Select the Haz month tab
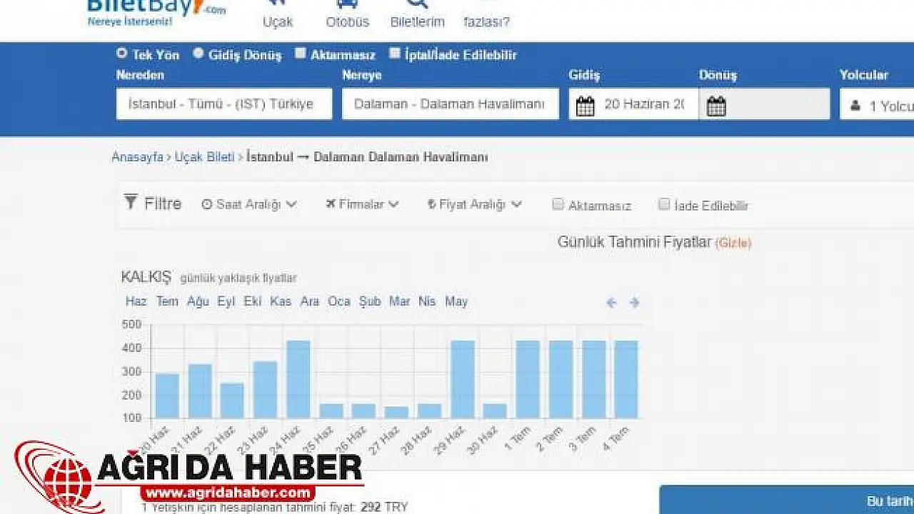Image resolution: width=914 pixels, height=514 pixels. pos(136,301)
